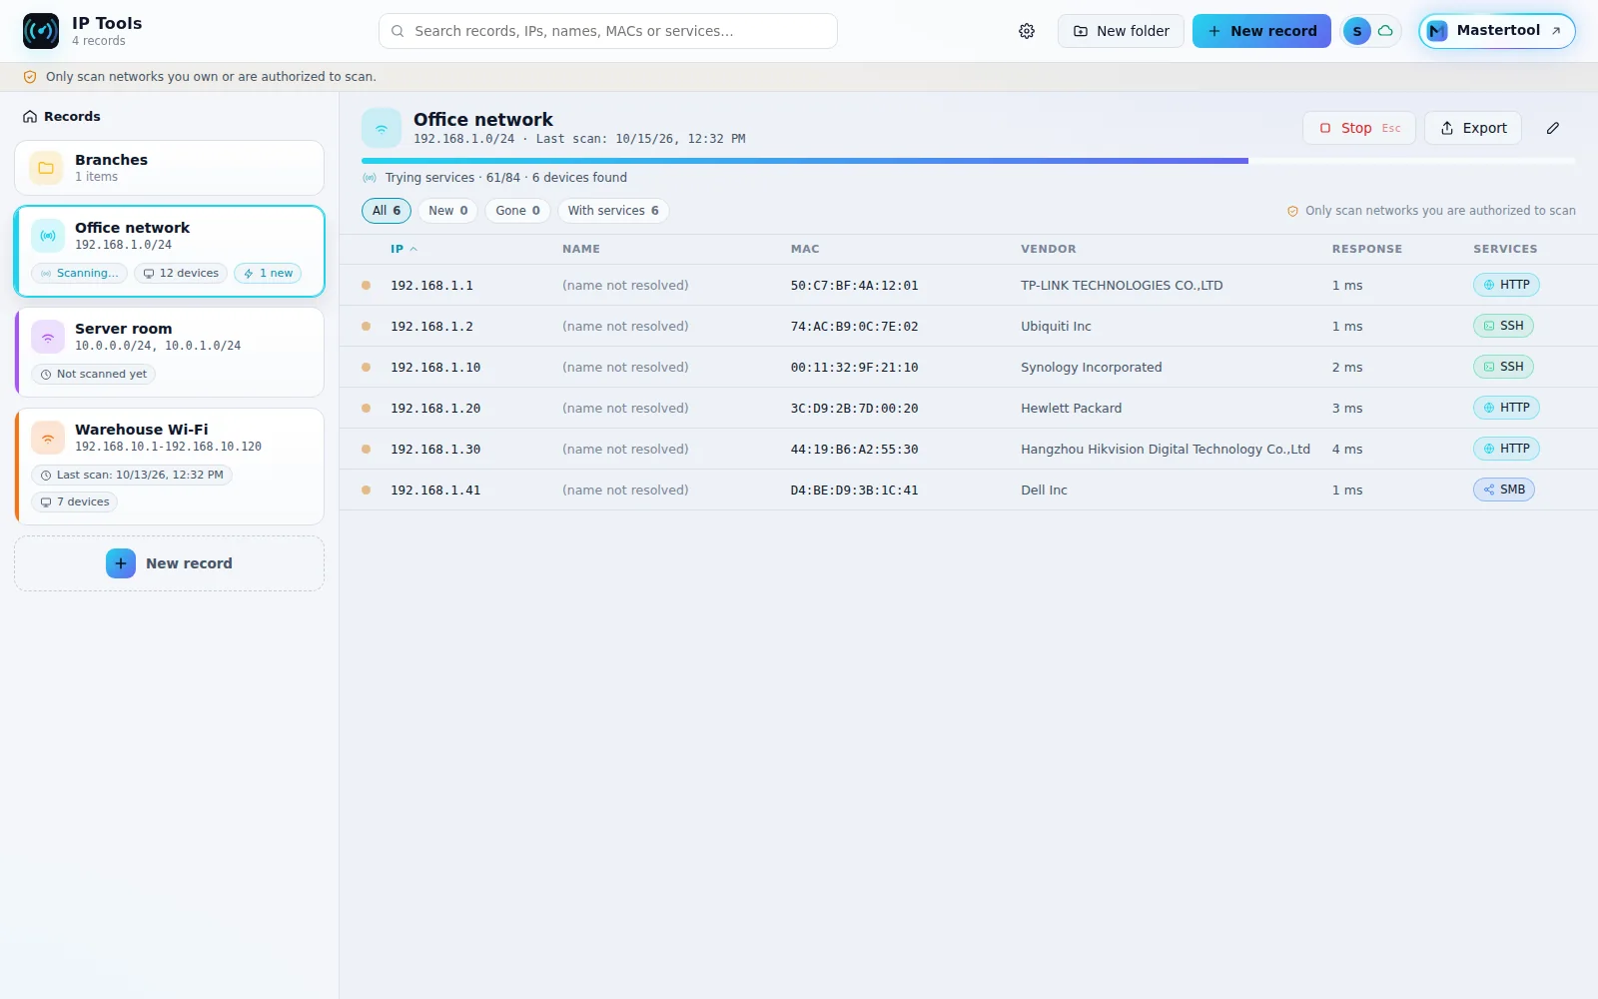
Task: Click the SMB service badge for 192.168.1.41
Action: tap(1504, 490)
